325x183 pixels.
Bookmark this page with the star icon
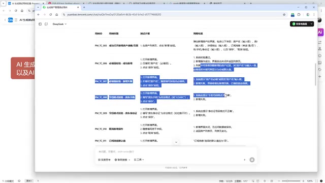pyautogui.click(x=284, y=15)
